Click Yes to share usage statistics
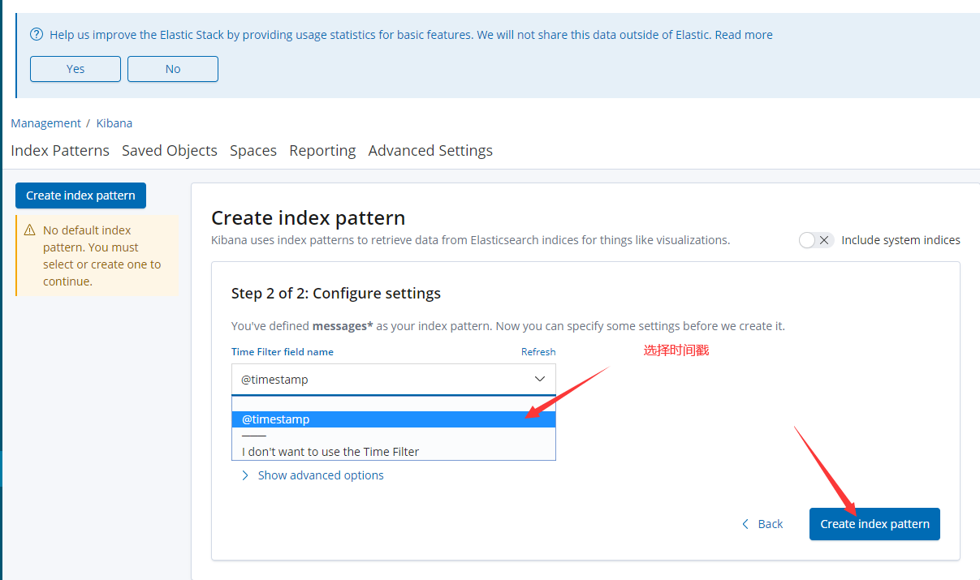 pyautogui.click(x=76, y=69)
